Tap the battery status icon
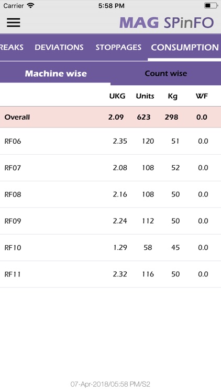221x392 pixels. tap(211, 6)
